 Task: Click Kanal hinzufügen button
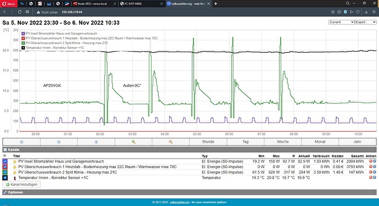click(x=22, y=185)
